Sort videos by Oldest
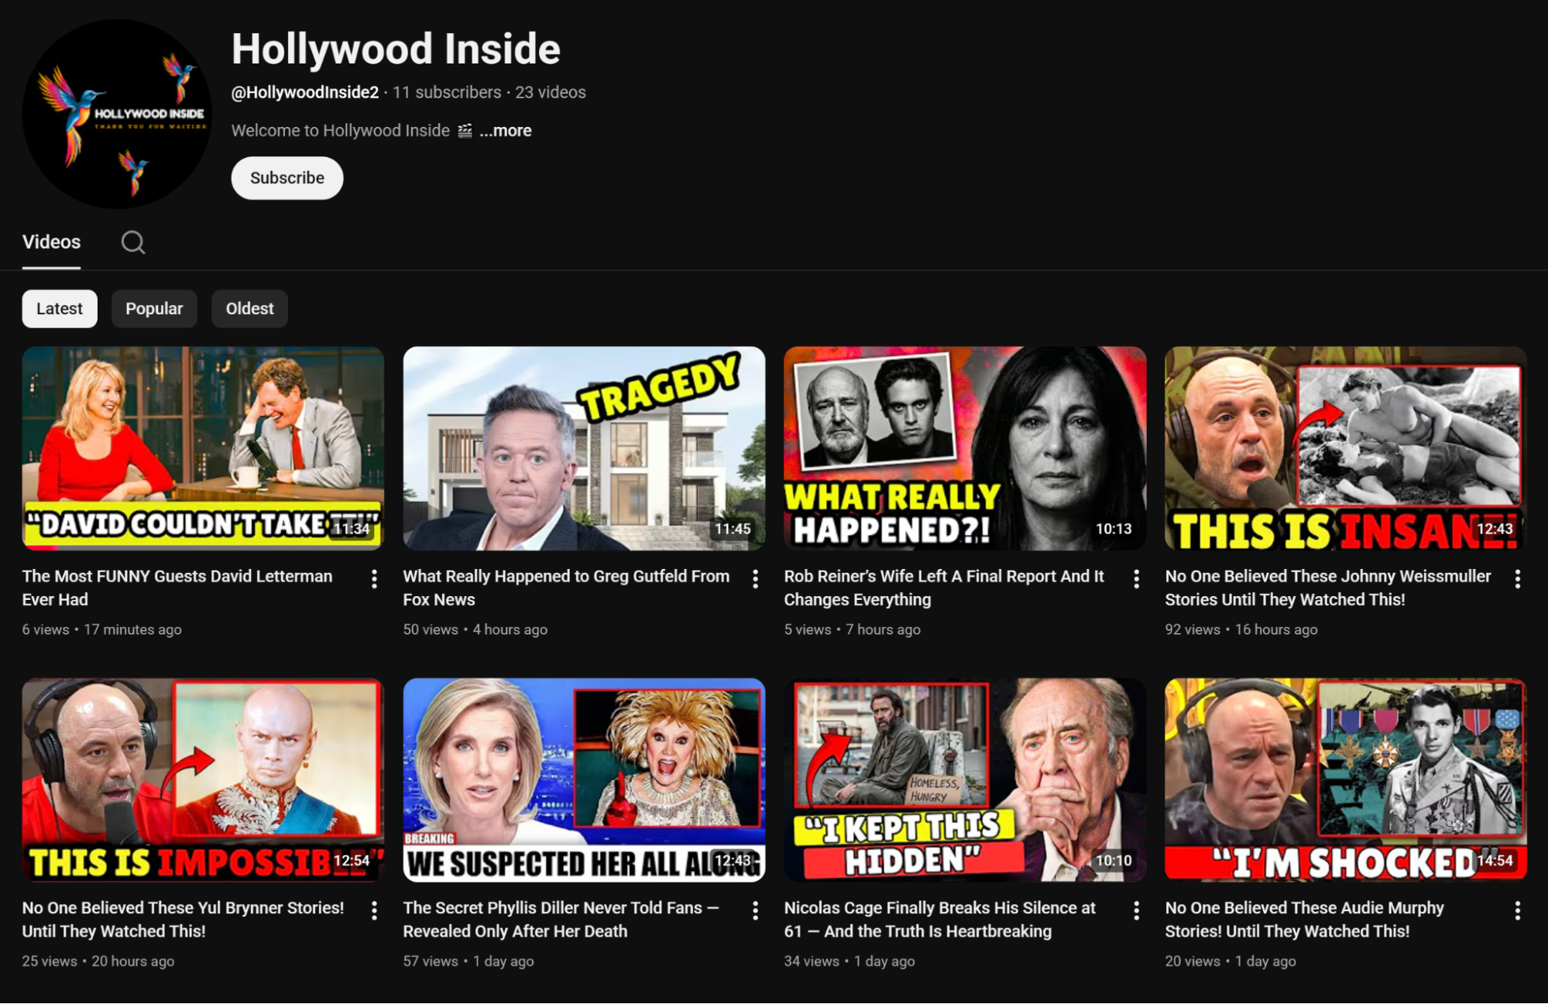Screen dimensions: 1548x1004 coord(249,309)
